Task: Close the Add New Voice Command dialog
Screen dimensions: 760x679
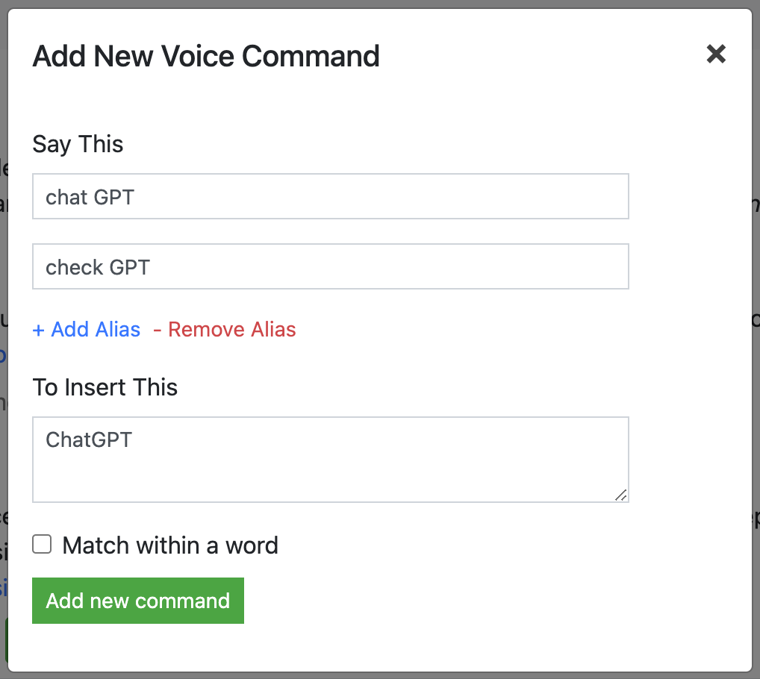Action: (715, 54)
